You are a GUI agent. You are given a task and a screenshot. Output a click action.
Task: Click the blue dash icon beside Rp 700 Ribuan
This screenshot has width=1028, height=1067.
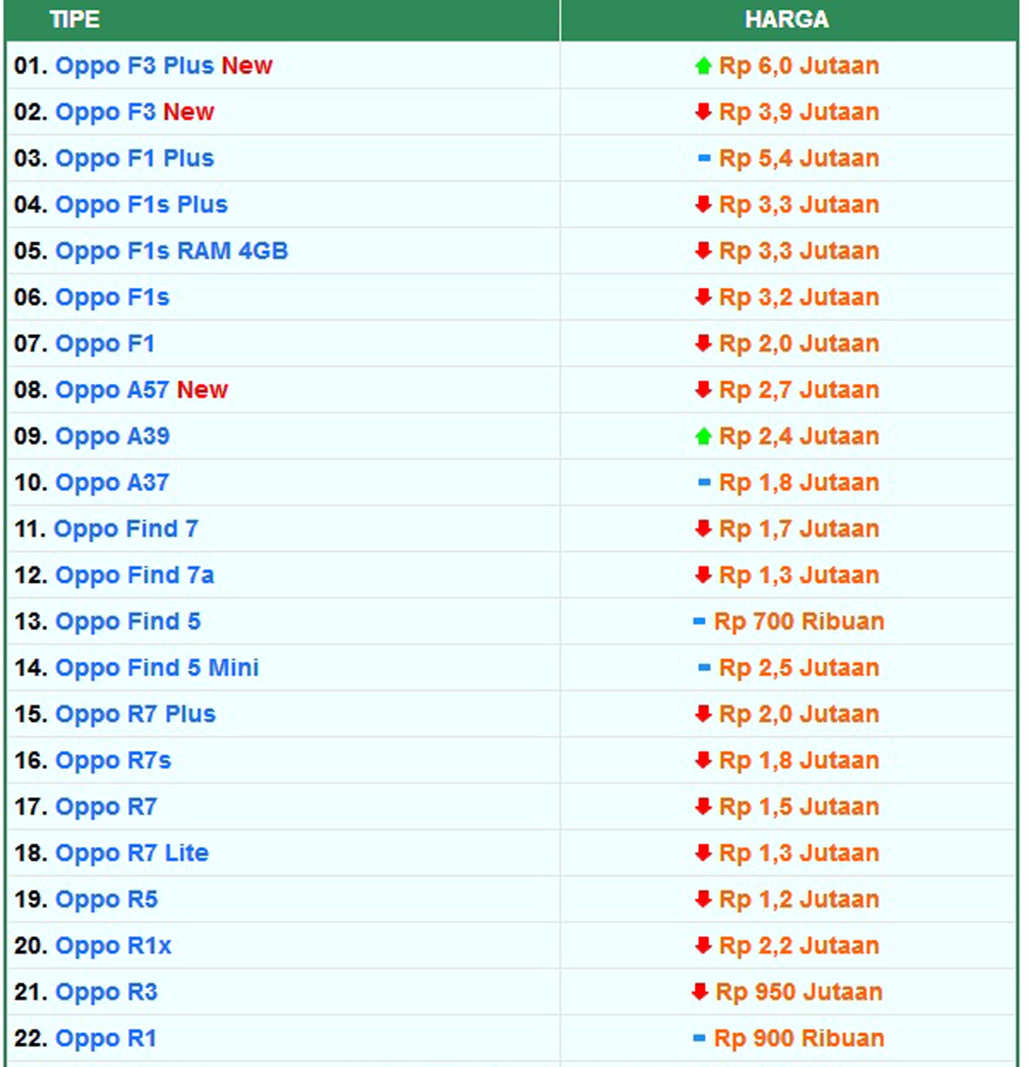[699, 622]
